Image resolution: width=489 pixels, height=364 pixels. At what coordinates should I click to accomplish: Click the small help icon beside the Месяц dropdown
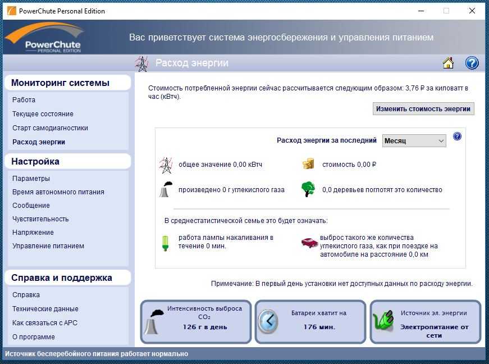coord(457,136)
